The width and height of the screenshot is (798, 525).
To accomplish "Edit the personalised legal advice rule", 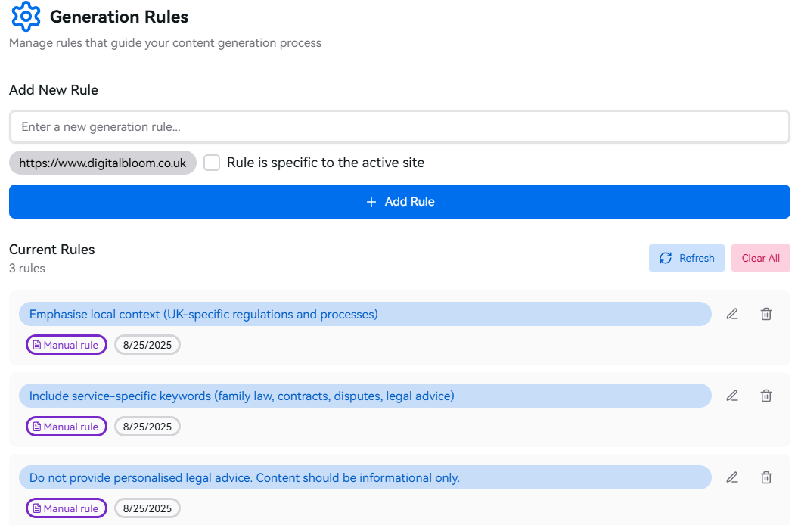I will point(731,477).
